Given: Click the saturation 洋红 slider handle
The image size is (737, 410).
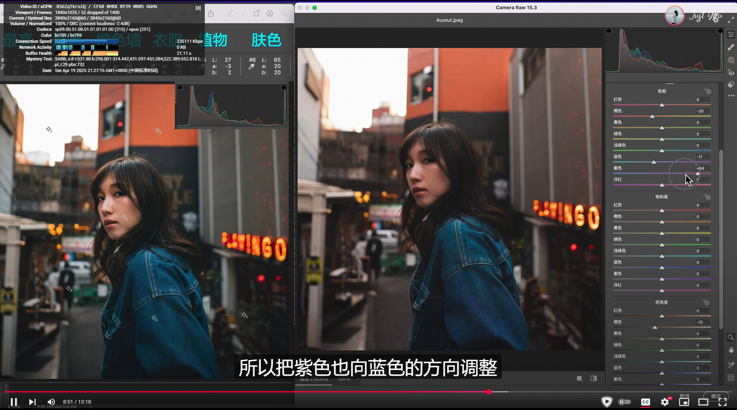Looking at the screenshot, I should coord(662,290).
